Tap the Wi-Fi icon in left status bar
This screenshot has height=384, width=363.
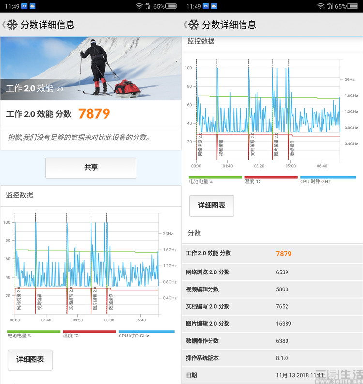(139, 6)
